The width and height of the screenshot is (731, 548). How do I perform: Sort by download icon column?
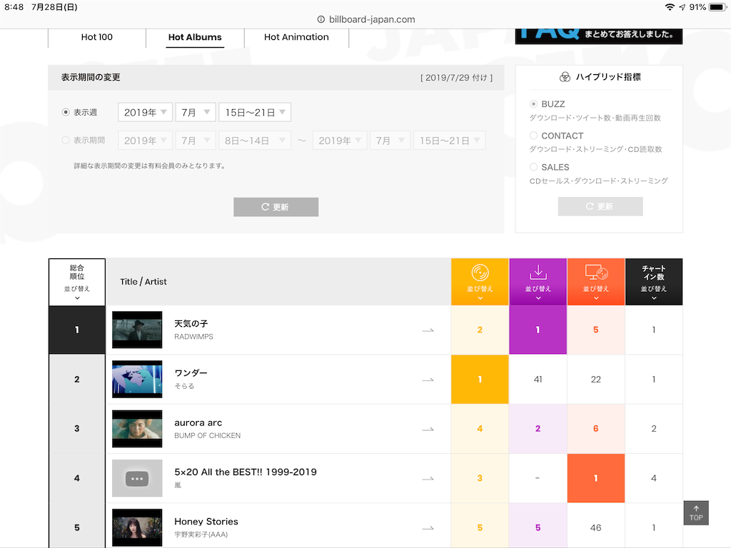(538, 282)
